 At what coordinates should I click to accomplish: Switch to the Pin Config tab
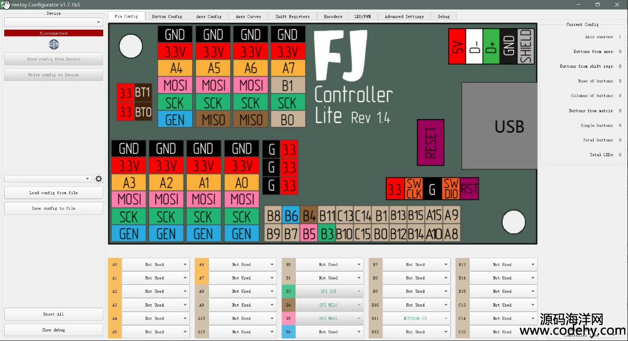tap(126, 16)
